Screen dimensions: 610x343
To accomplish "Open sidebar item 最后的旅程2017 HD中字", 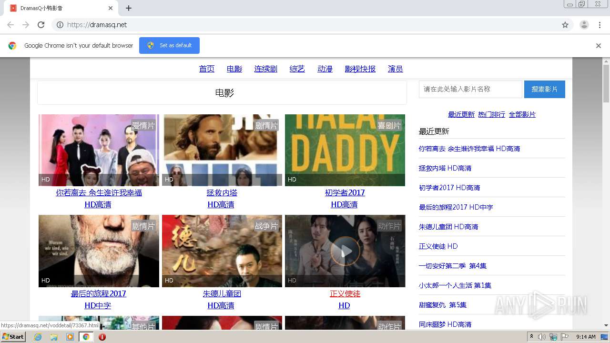I will pyautogui.click(x=456, y=207).
